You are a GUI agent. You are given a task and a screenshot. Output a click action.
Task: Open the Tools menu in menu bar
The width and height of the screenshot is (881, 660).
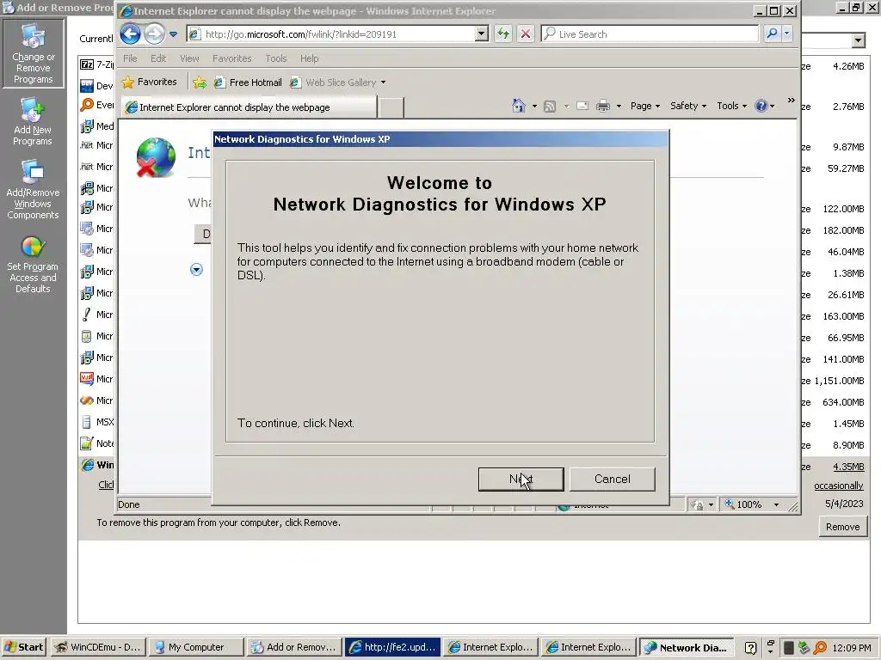point(276,58)
